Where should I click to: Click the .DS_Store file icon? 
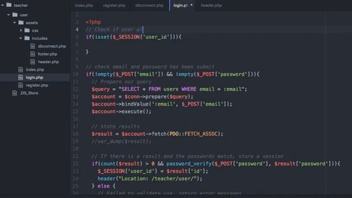tap(15, 93)
